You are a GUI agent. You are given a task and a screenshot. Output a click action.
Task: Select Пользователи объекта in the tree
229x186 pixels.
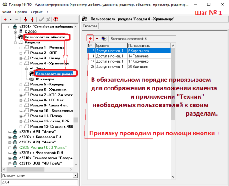click(x=45, y=37)
